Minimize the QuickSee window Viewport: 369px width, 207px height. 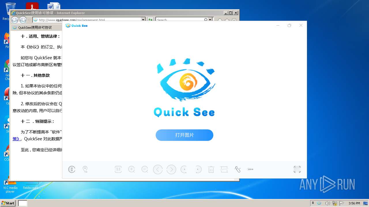point(278,26)
